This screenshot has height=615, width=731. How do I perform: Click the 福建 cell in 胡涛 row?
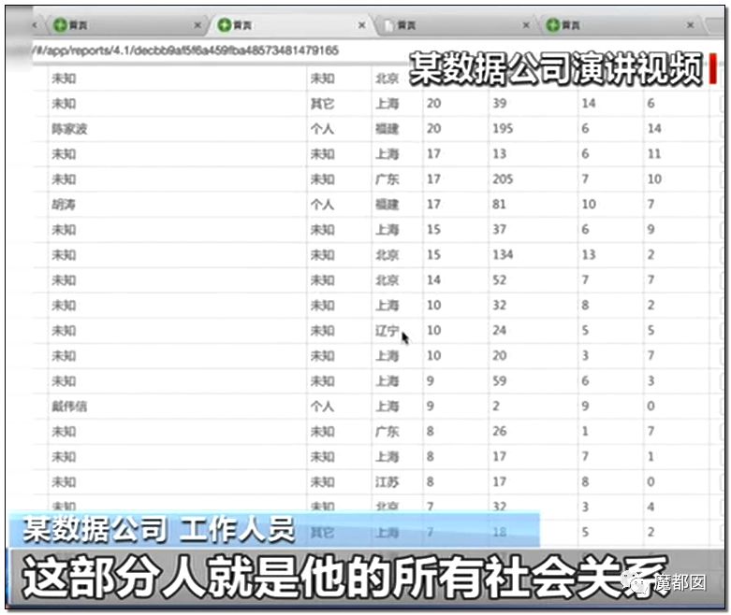pos(387,205)
